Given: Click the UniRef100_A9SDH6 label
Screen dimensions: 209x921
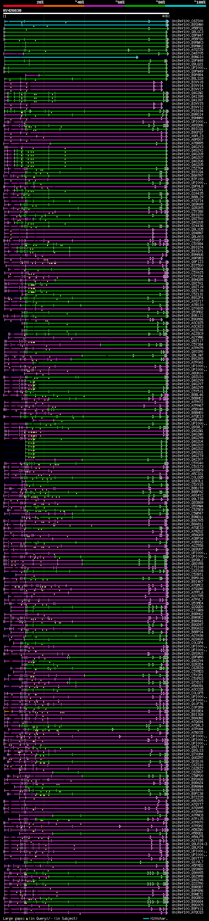Looking at the screenshot, I should (187, 125).
